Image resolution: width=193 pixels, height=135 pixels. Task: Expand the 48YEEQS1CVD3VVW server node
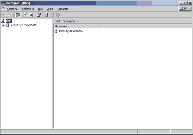[x=3, y=25]
